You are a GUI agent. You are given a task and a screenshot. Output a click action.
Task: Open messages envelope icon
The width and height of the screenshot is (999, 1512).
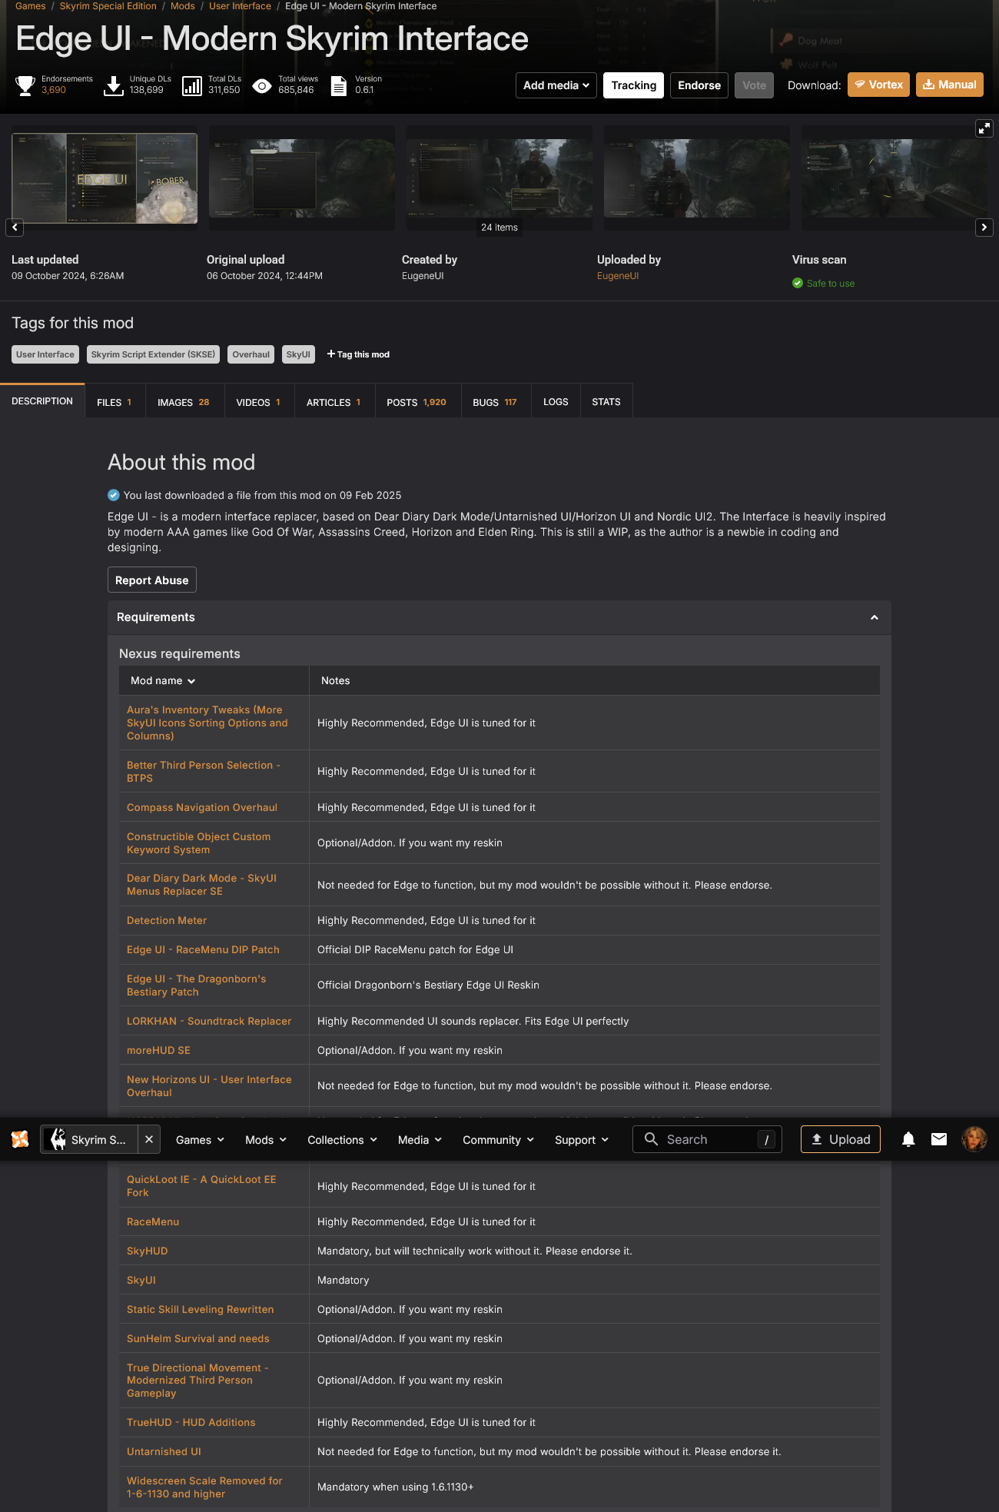[x=939, y=1139]
